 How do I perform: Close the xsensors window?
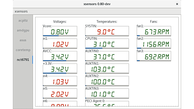[177, 4]
